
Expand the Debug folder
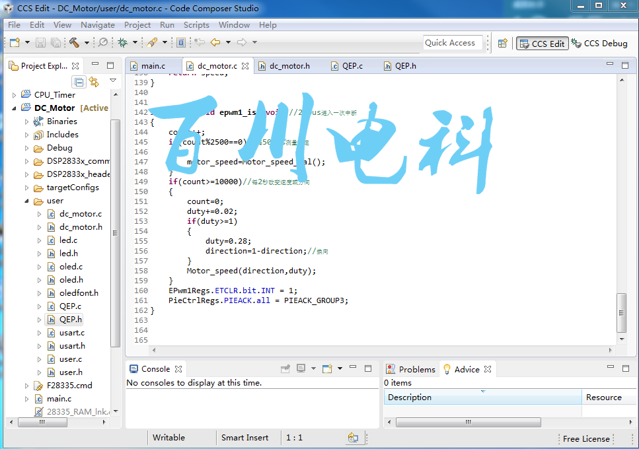[x=26, y=148]
